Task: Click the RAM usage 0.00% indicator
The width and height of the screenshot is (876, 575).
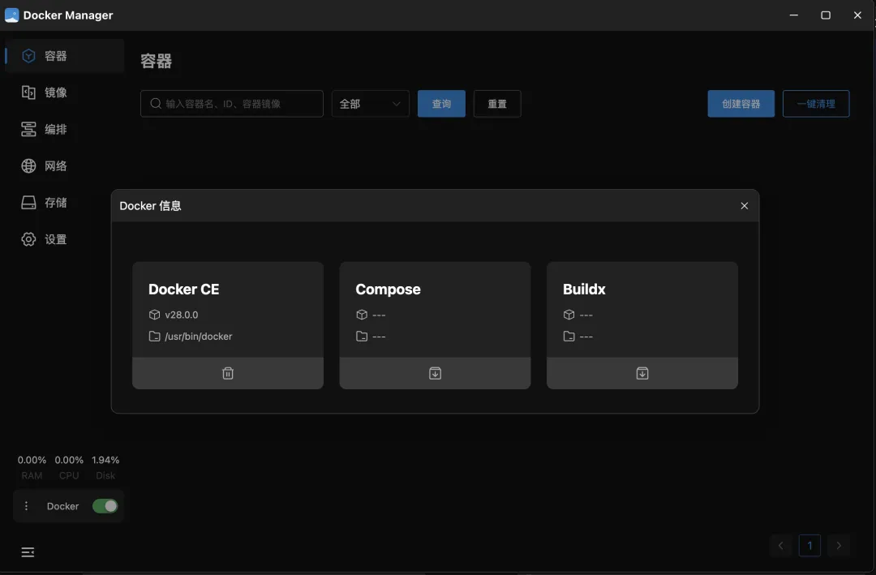Action: (32, 467)
